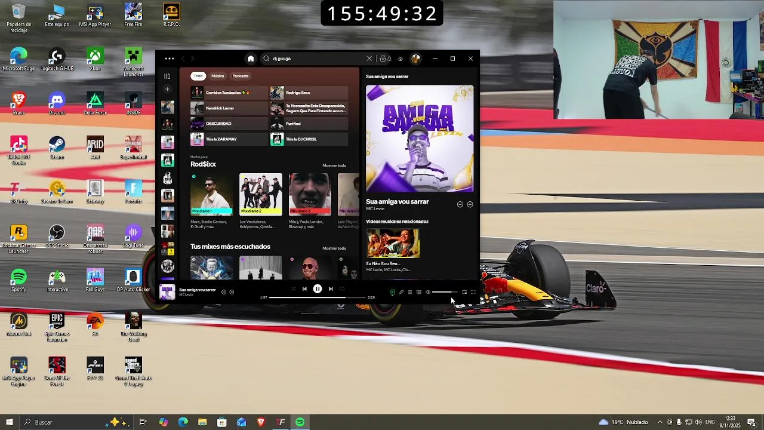Open Spotify notifications bell
Screen dimensions: 764x430
(389, 59)
